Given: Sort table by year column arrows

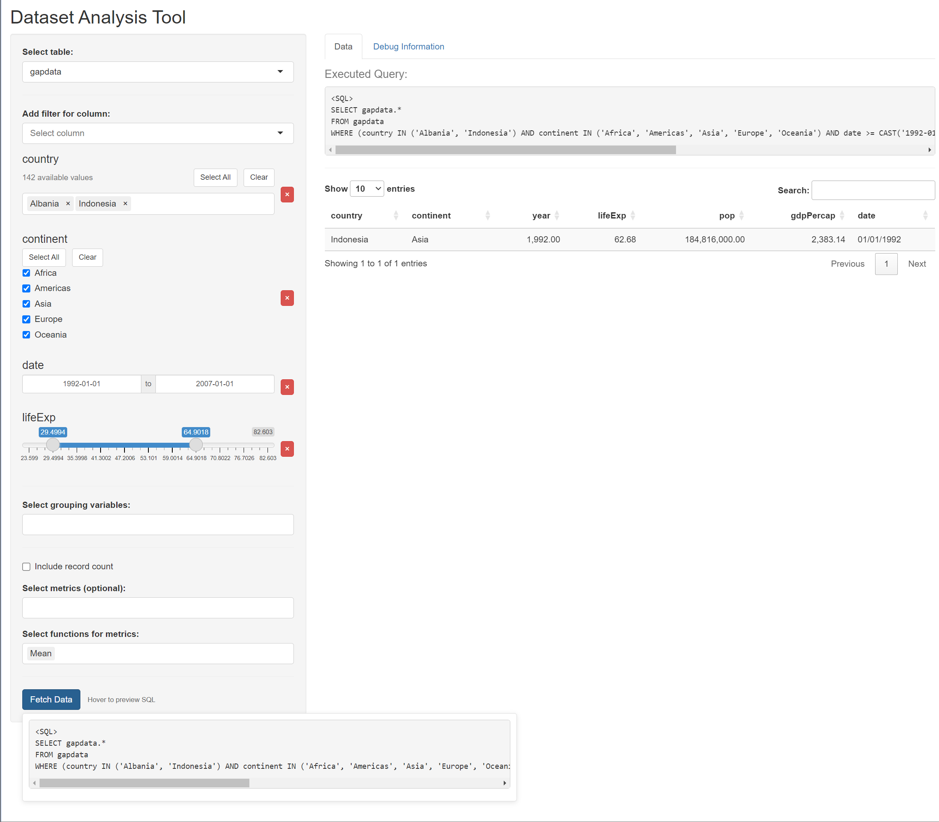Looking at the screenshot, I should tap(557, 216).
